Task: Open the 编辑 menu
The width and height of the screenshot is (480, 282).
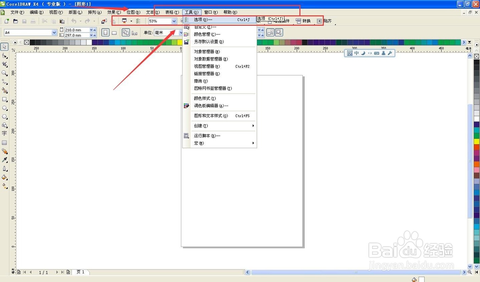Action: 36,12
